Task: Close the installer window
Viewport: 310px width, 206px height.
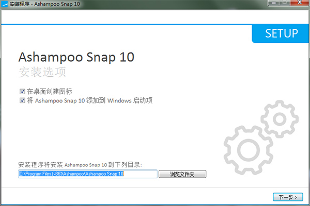Action: [300, 3]
